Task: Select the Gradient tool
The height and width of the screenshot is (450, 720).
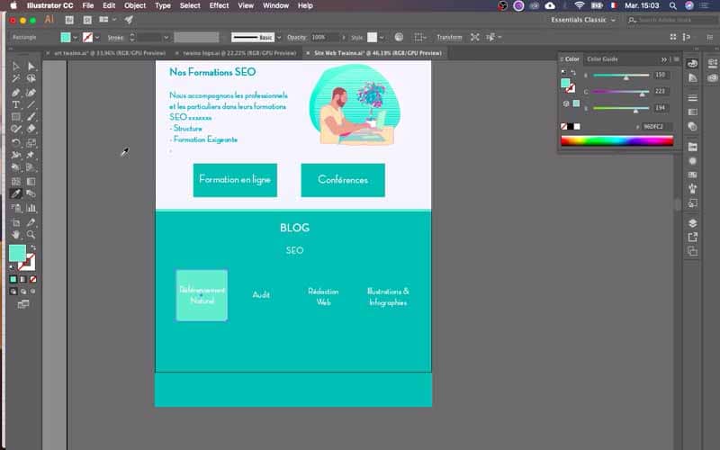Action: pyautogui.click(x=31, y=182)
